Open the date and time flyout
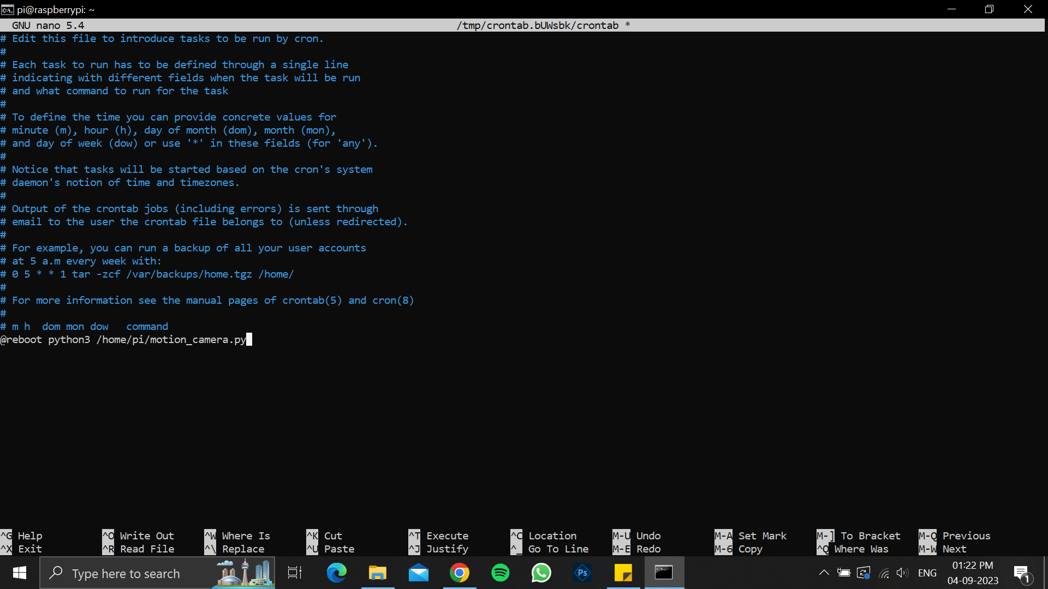The width and height of the screenshot is (1048, 589). click(x=973, y=573)
